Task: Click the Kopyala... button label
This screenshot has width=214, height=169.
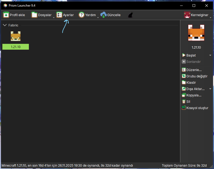Action: 194,95
